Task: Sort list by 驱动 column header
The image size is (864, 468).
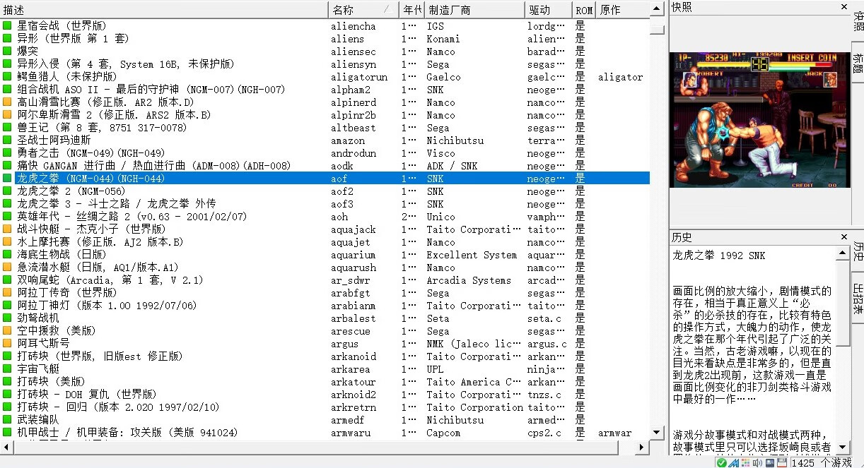Action: 548,10
